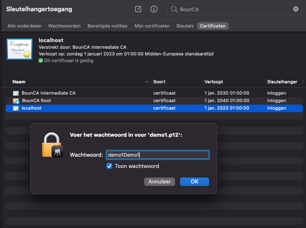
Task: Cancel the dialog with Annuleer
Action: pyautogui.click(x=159, y=182)
